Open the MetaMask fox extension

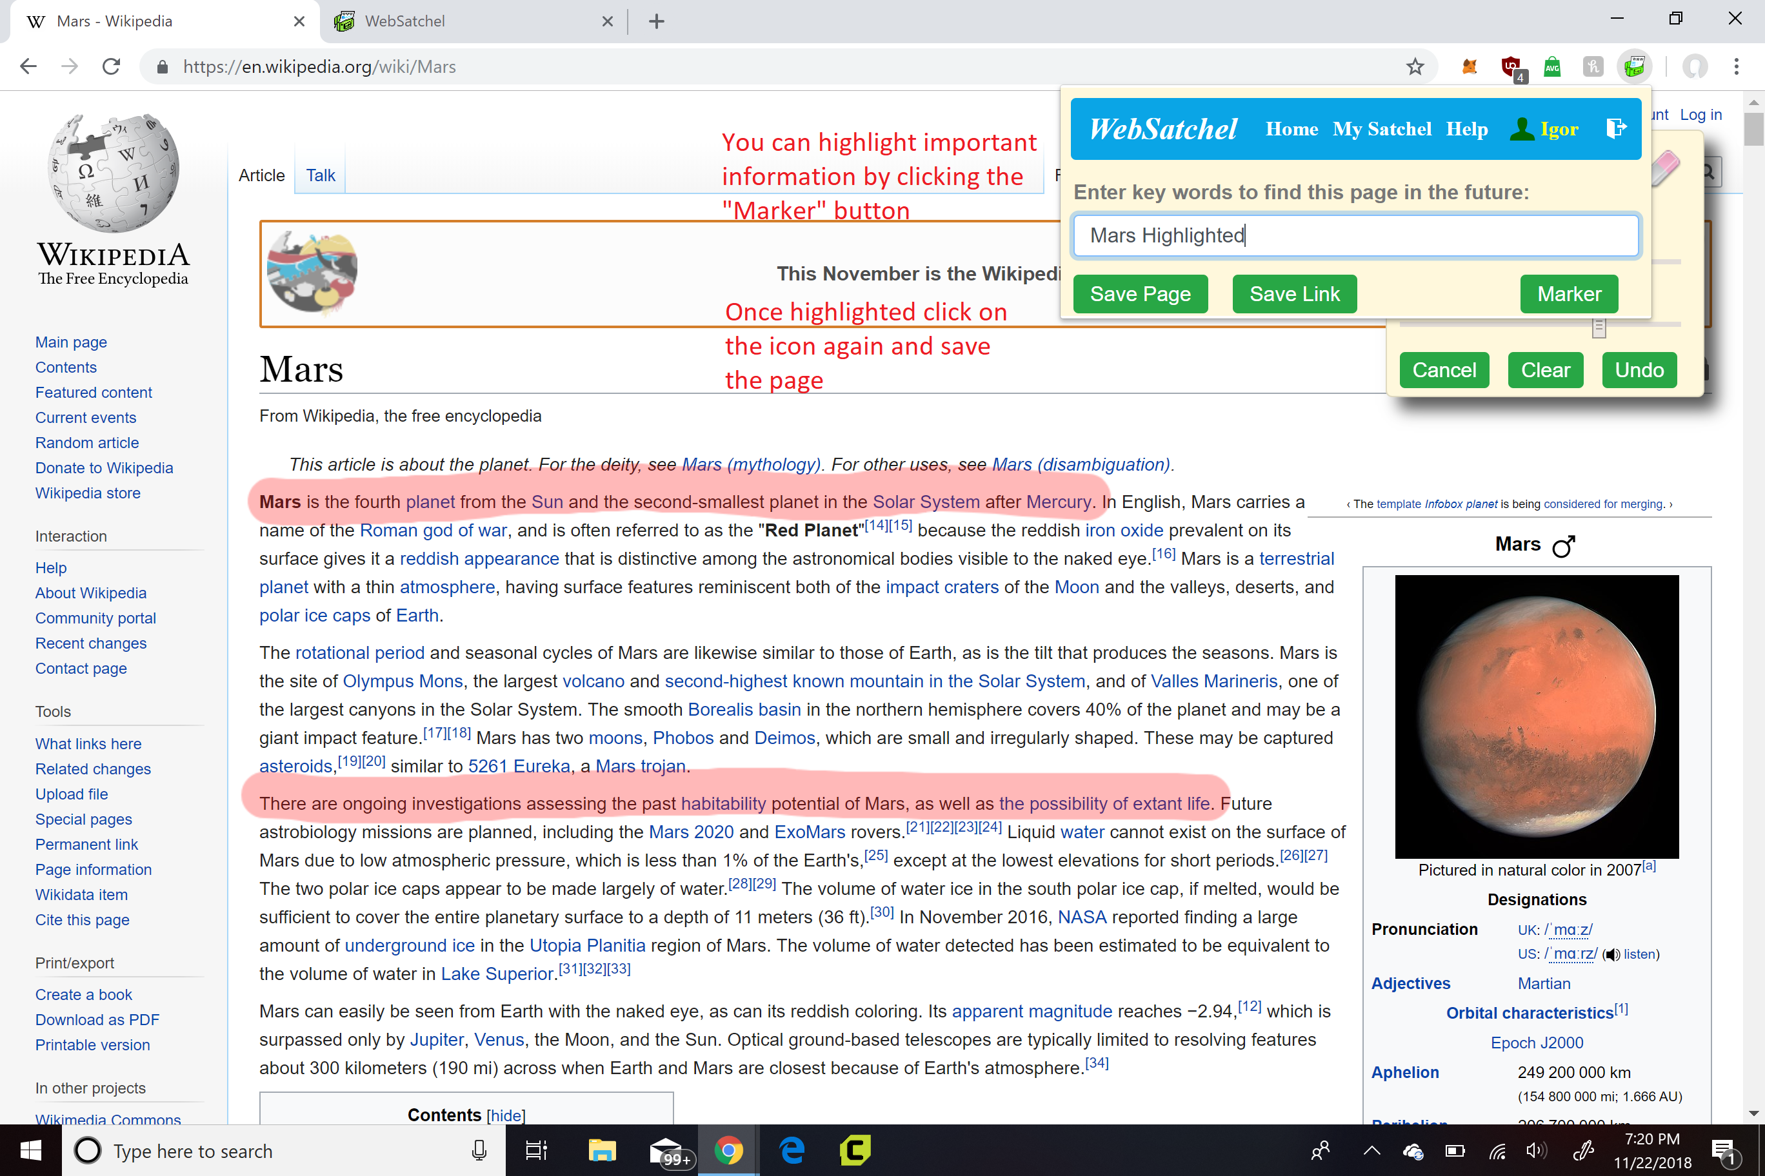[x=1469, y=67]
